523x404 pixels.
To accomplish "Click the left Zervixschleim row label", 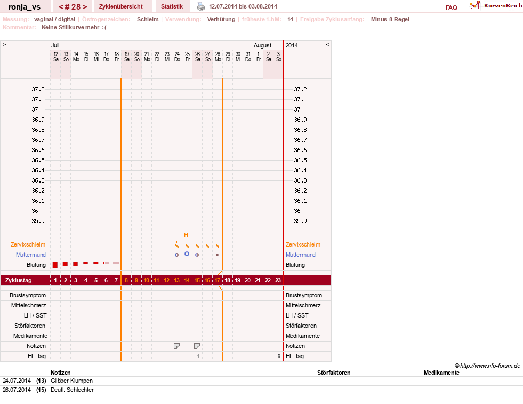I will point(28,245).
